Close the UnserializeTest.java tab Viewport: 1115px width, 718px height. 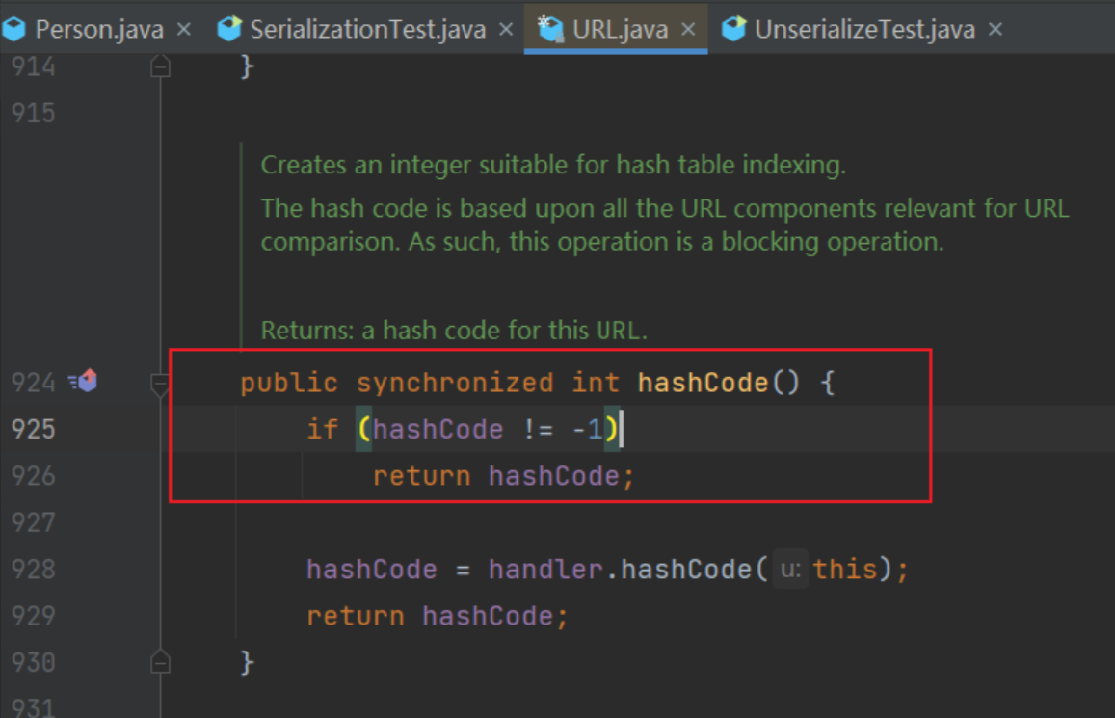996,29
